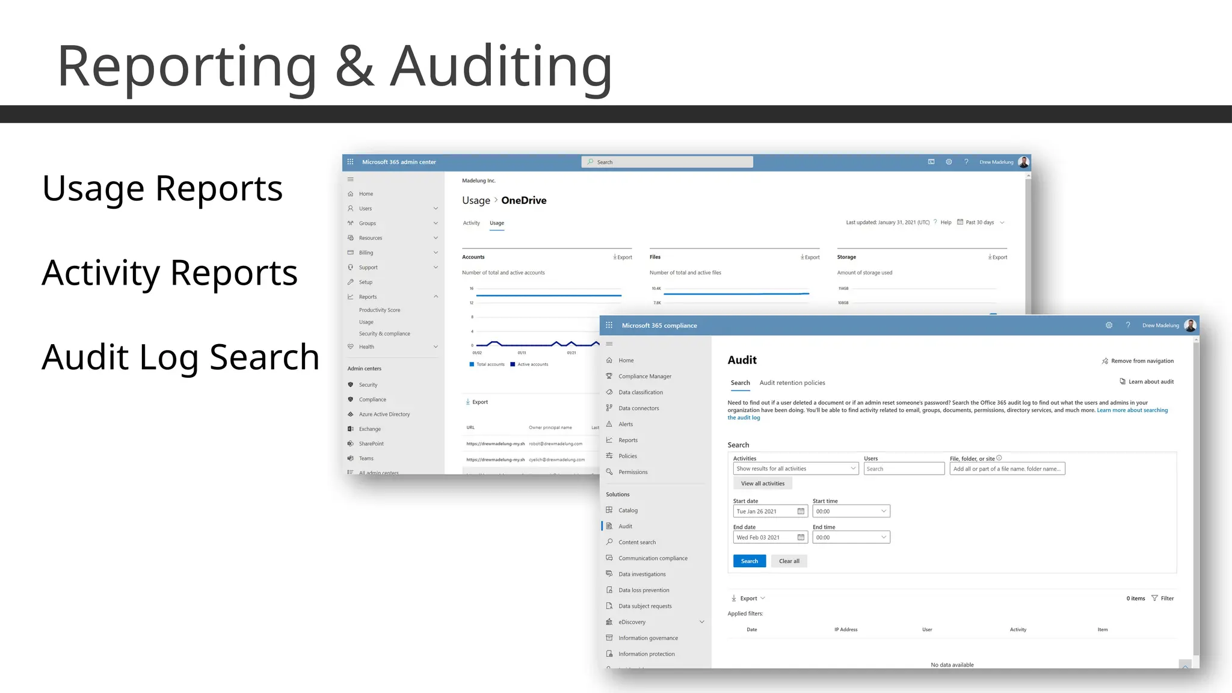1232x693 pixels.
Task: Open the app launcher in Microsoft 365 compliance
Action: coord(609,325)
